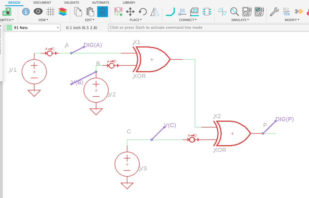The image size is (309, 198).
Task: Click the command line input field
Action: coord(209,27)
